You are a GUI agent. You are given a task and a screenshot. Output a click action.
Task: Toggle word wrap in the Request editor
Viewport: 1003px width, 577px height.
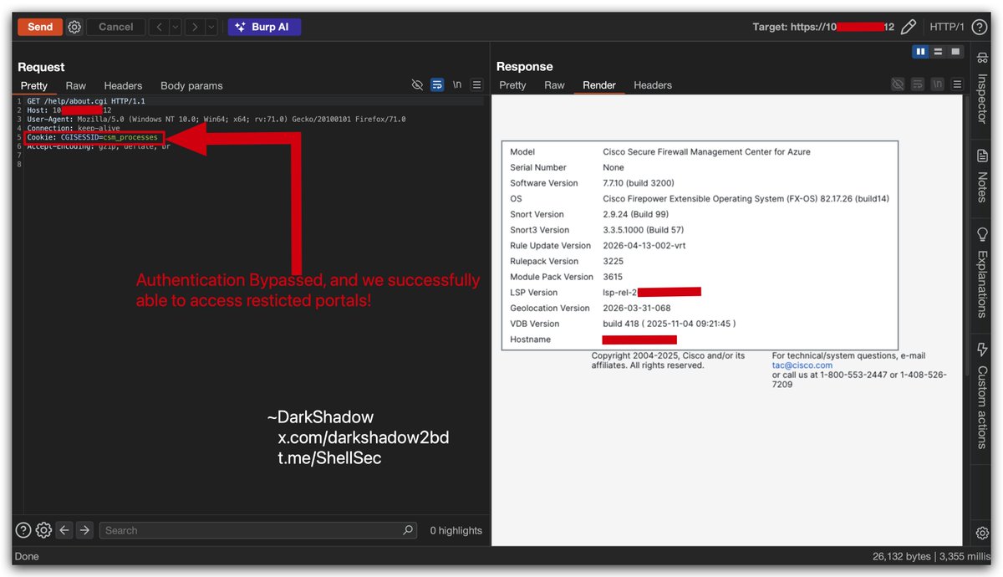pos(437,84)
